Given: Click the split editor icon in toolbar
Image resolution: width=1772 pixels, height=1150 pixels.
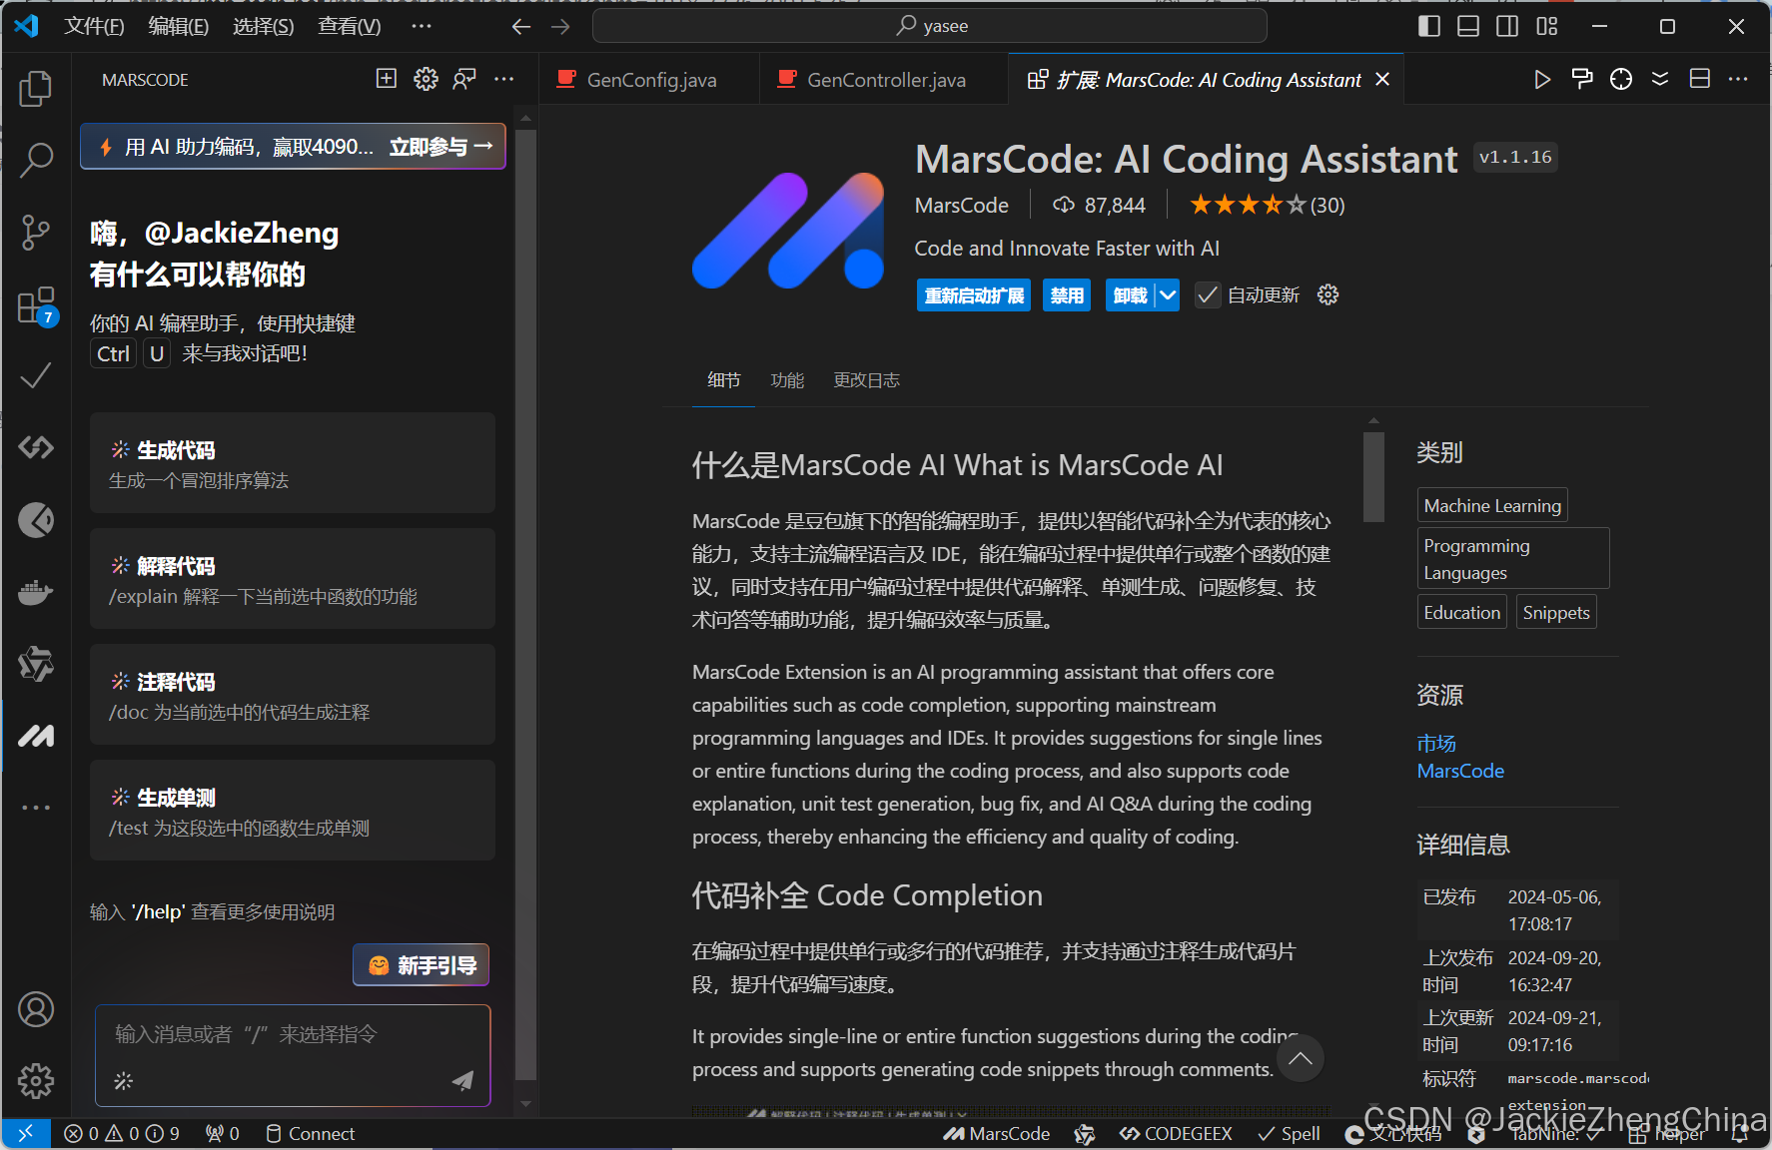Looking at the screenshot, I should 1700,79.
